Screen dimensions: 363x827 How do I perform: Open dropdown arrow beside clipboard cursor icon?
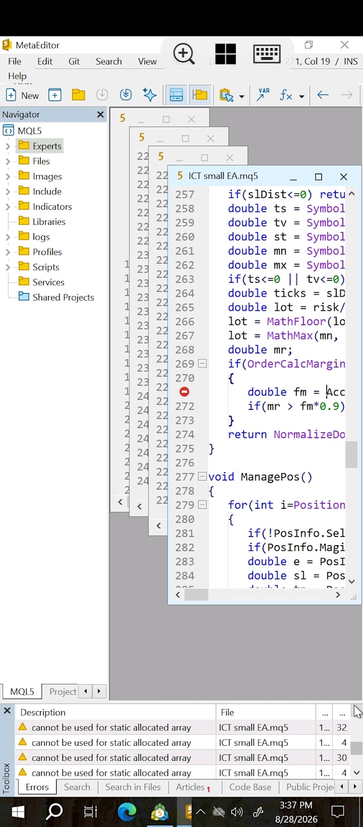click(241, 96)
